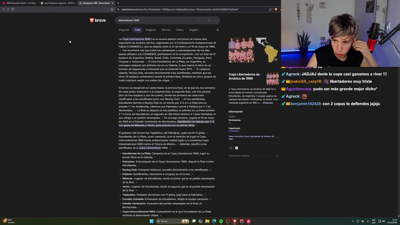Viewport: 400px width, 225px height.
Task: Select the Videos search tab
Action: tap(180, 30)
